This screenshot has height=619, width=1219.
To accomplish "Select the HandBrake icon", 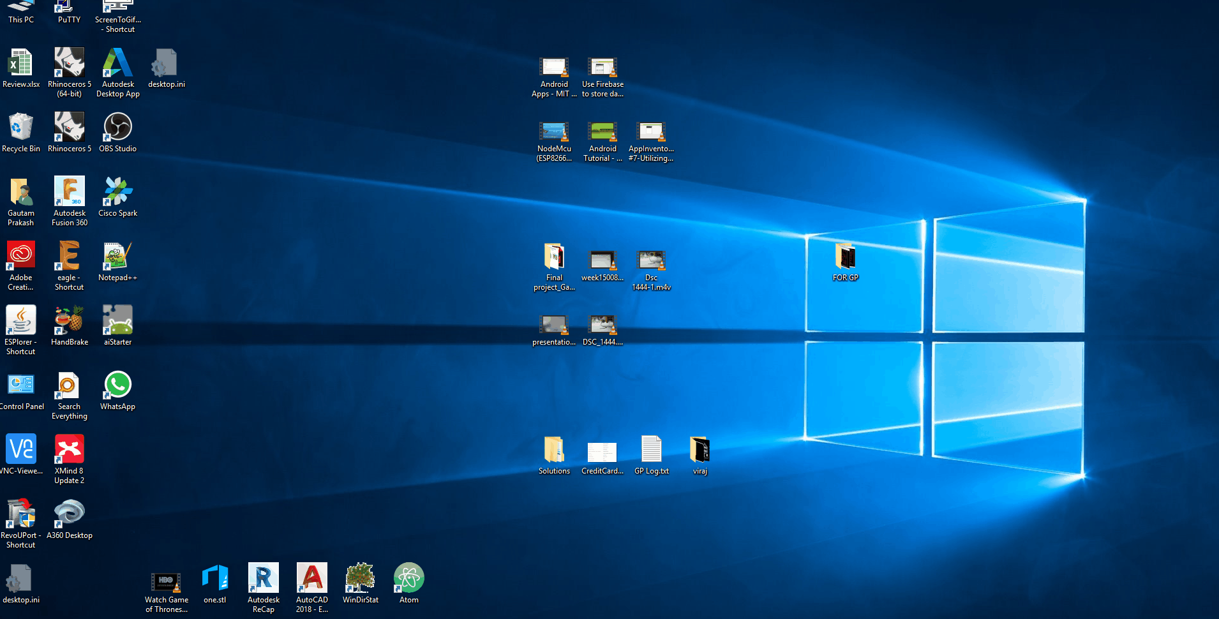I will pyautogui.click(x=70, y=326).
